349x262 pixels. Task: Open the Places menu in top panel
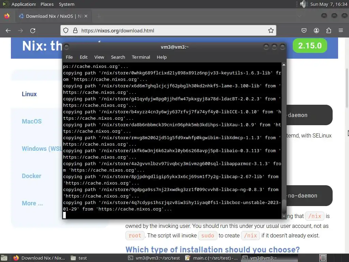47,4
